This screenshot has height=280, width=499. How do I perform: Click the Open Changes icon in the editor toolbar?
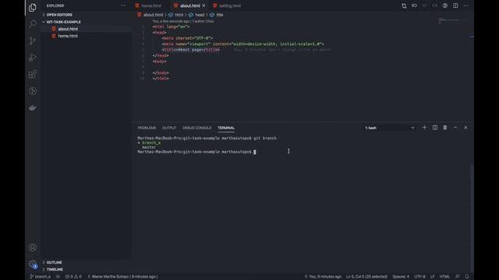point(404,5)
